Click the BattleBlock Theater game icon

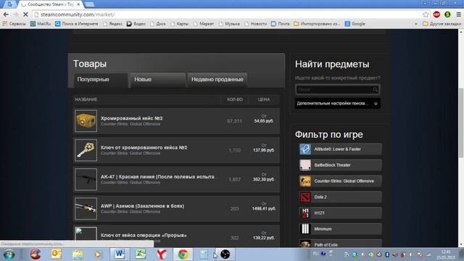[305, 165]
